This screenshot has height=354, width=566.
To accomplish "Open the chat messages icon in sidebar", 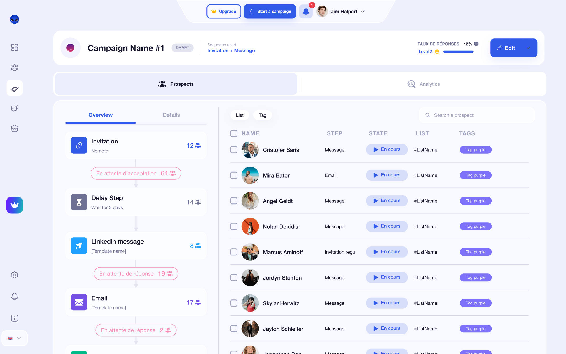I will point(14,108).
